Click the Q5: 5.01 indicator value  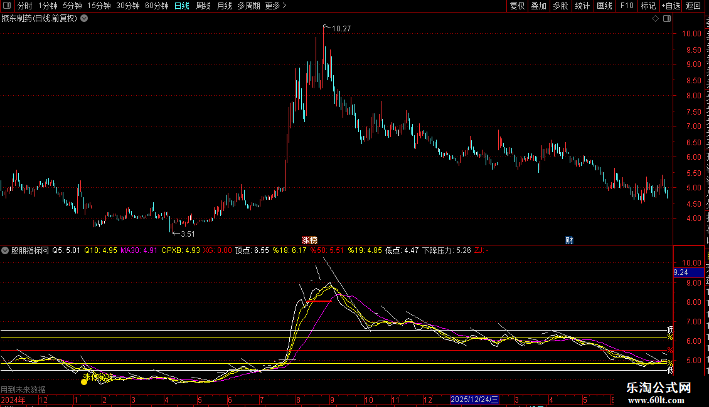(66, 250)
